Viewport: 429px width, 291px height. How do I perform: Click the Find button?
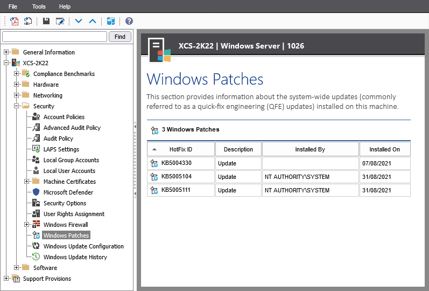(120, 37)
